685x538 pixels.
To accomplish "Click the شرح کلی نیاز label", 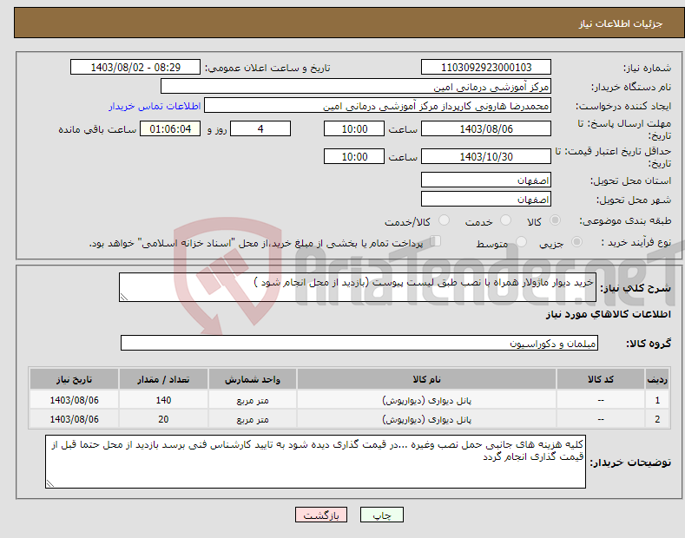I will 636,288.
